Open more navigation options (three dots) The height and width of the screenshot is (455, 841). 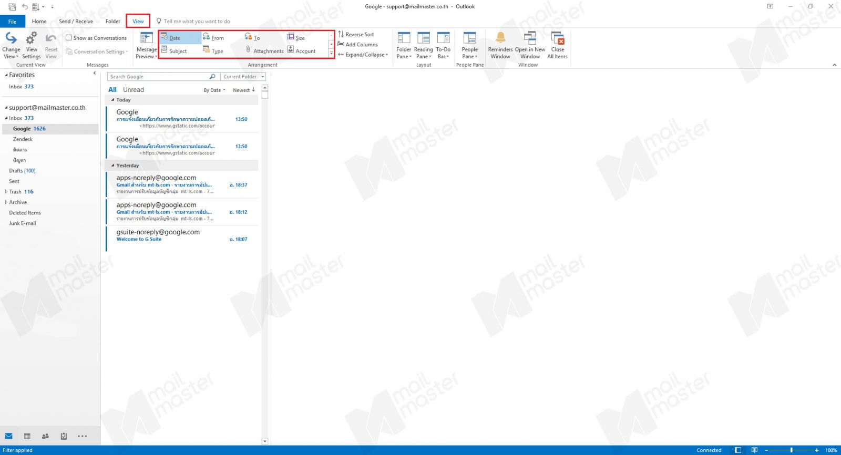[x=83, y=436]
